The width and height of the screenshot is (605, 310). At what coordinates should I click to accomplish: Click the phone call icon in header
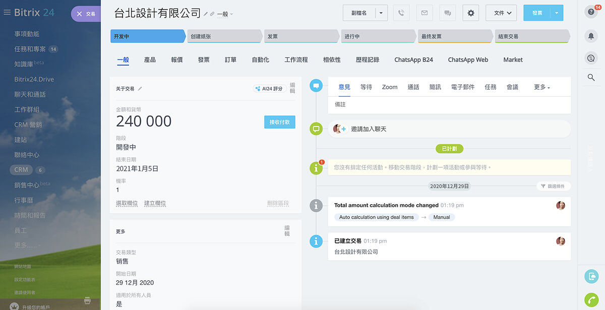(401, 13)
